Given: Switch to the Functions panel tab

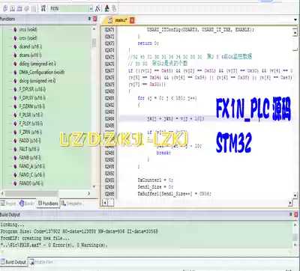Looking at the screenshot, I should click(x=48, y=204).
